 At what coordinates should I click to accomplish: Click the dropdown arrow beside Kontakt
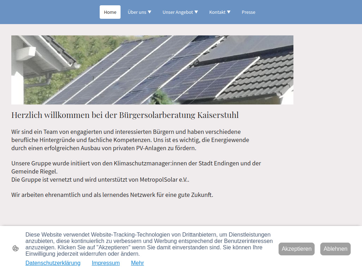[230, 12]
